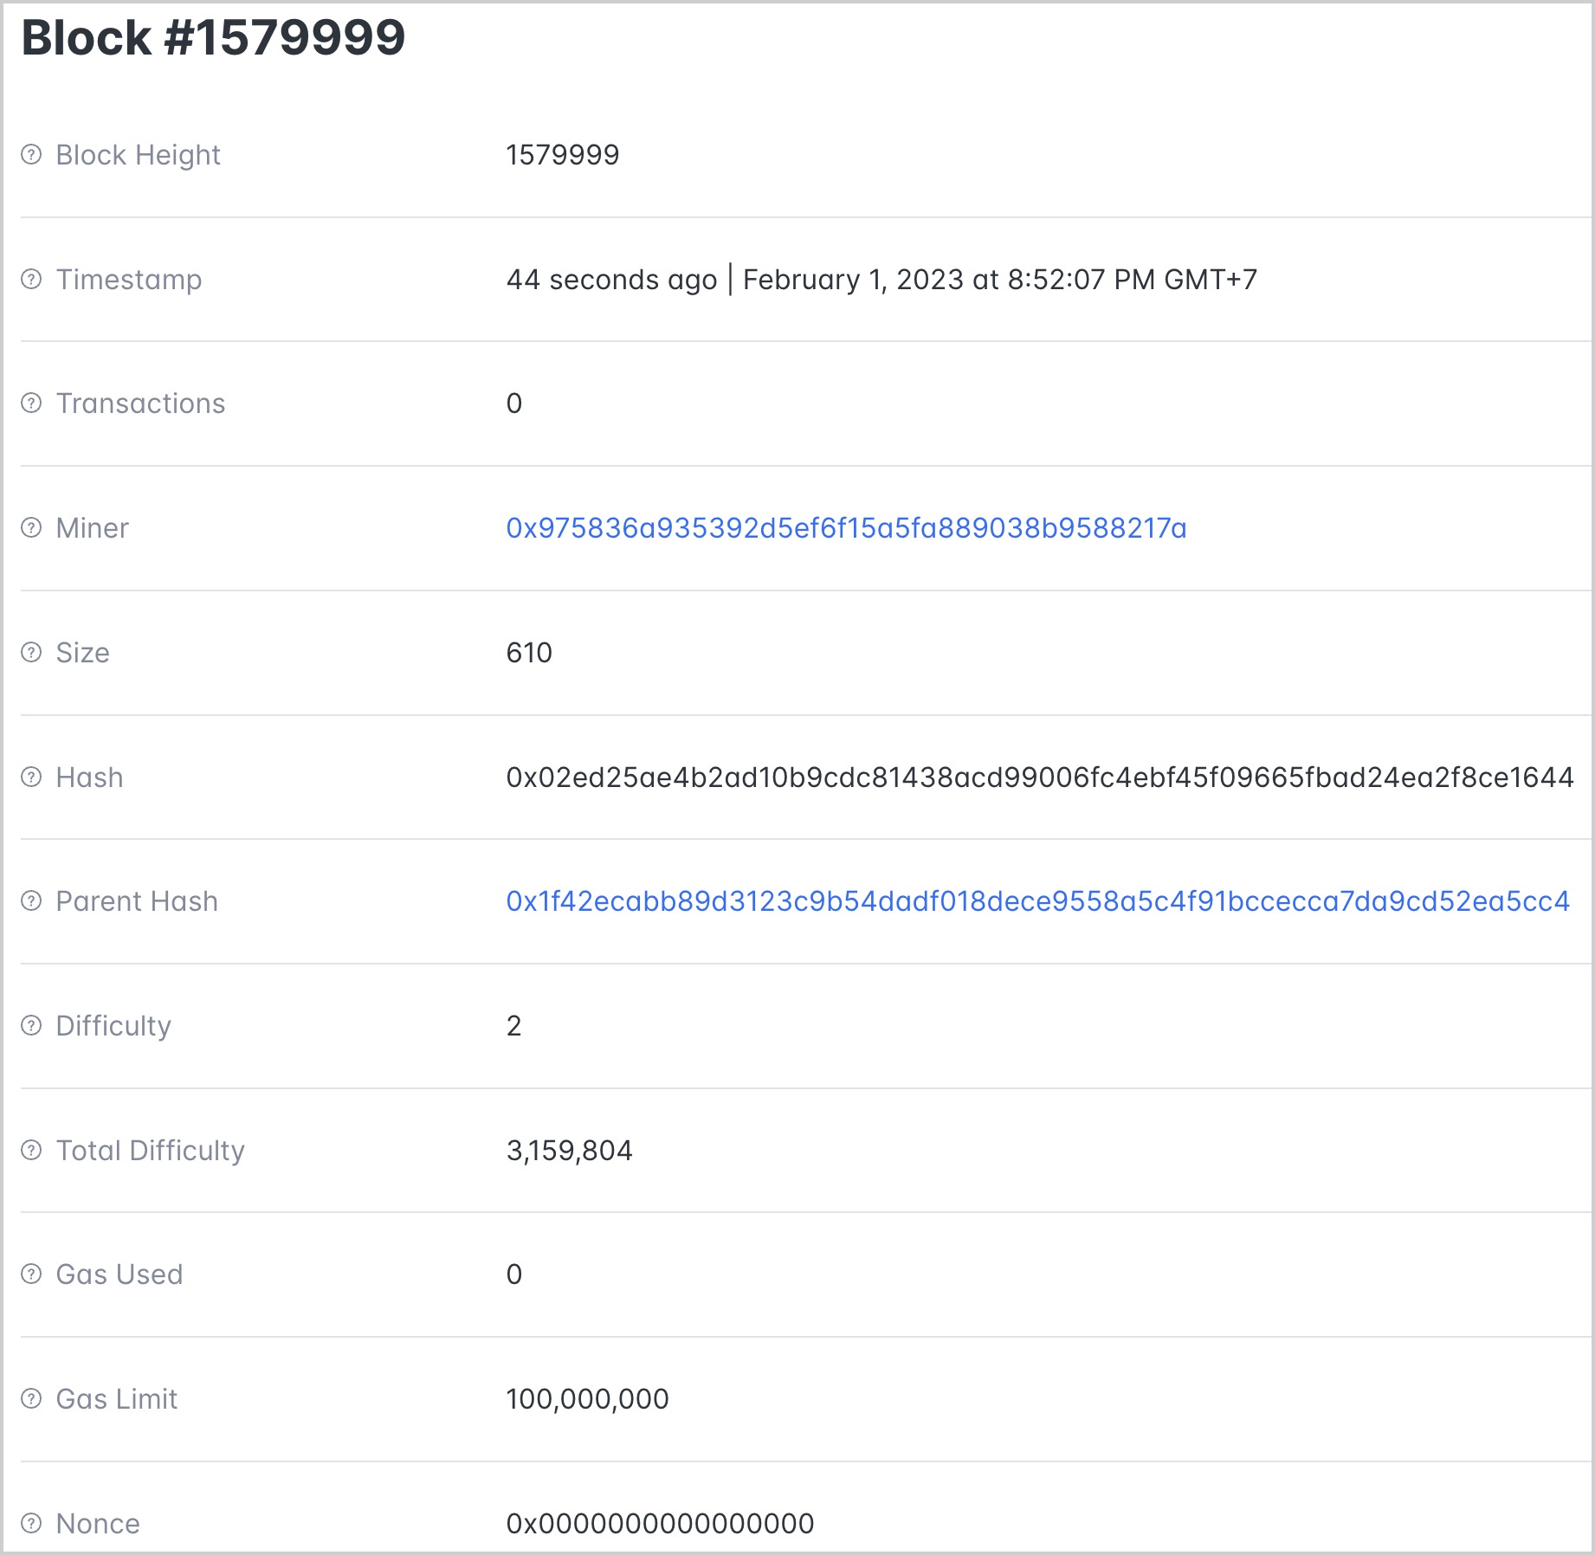Open the miner address 0x975836a9... link
1595x1555 pixels.
(846, 528)
